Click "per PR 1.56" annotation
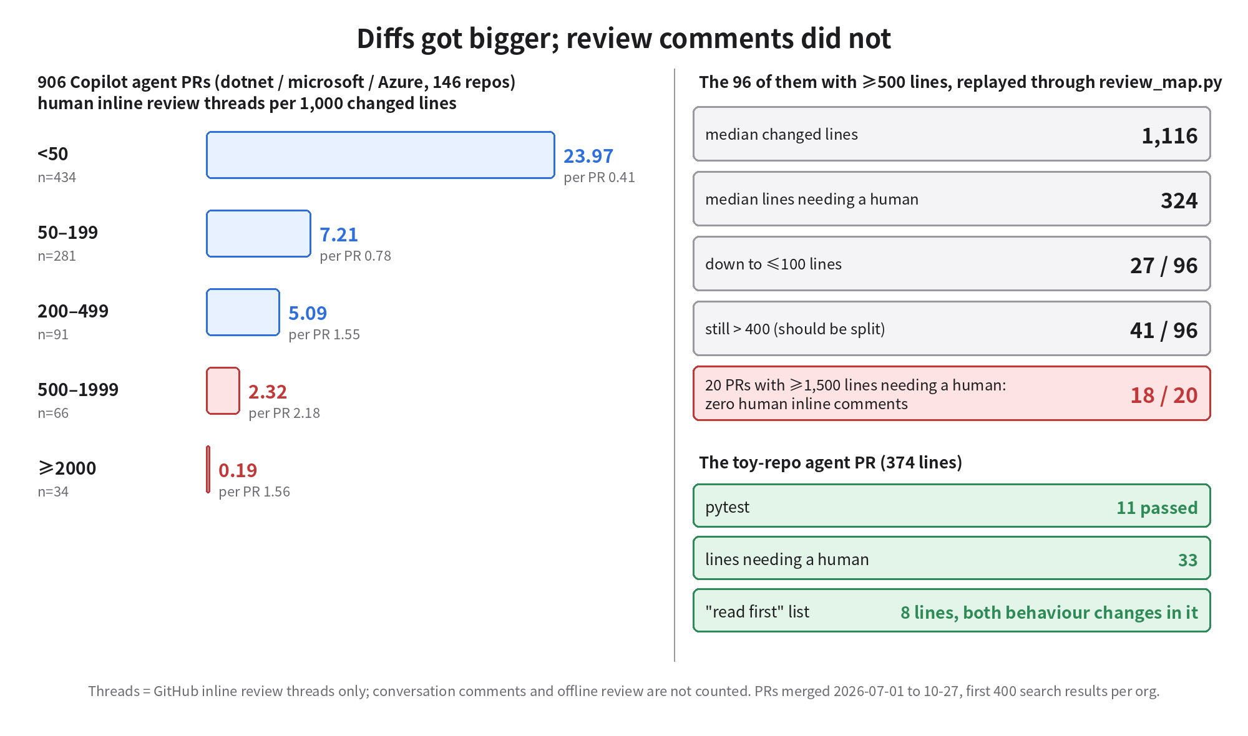 (254, 491)
